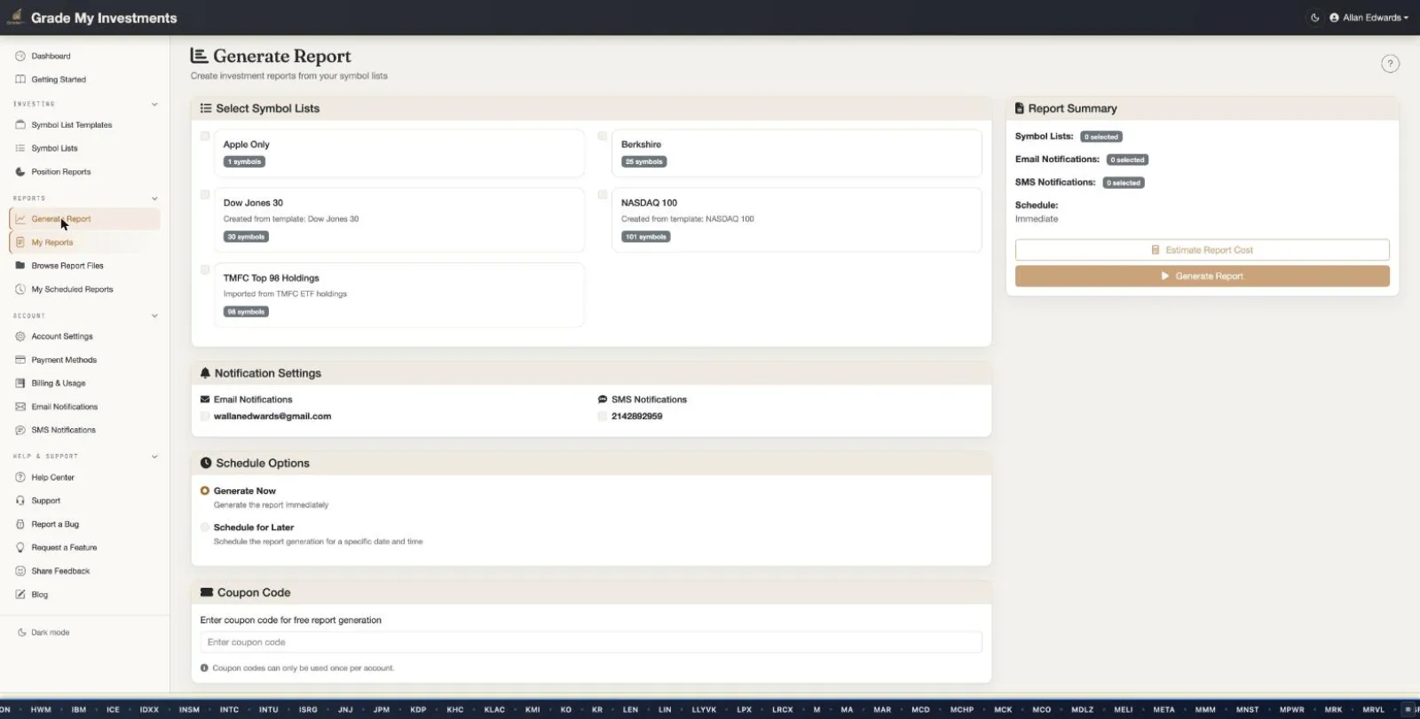The image size is (1420, 719).
Task: Click the 98 symbols badge
Action: (246, 312)
